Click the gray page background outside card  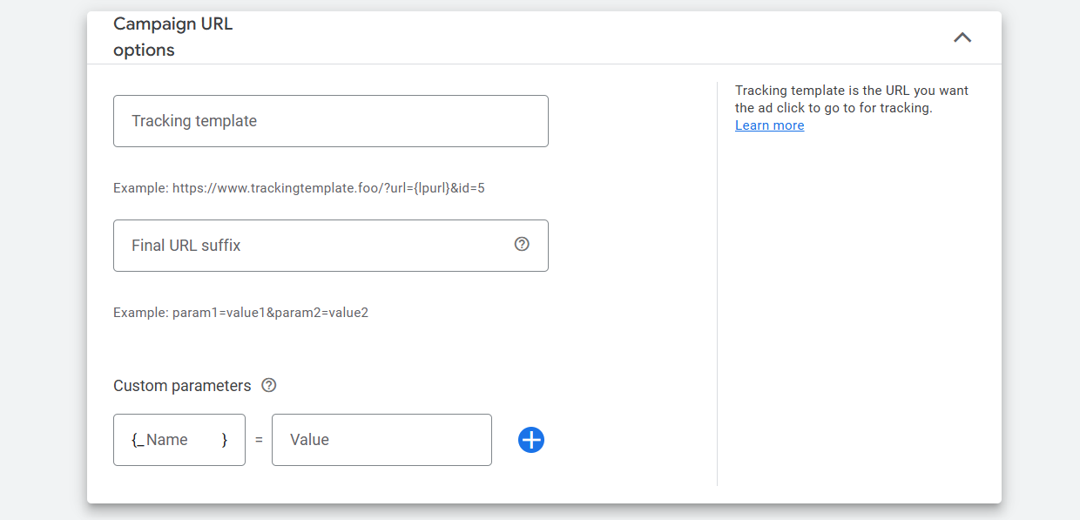coord(44,261)
